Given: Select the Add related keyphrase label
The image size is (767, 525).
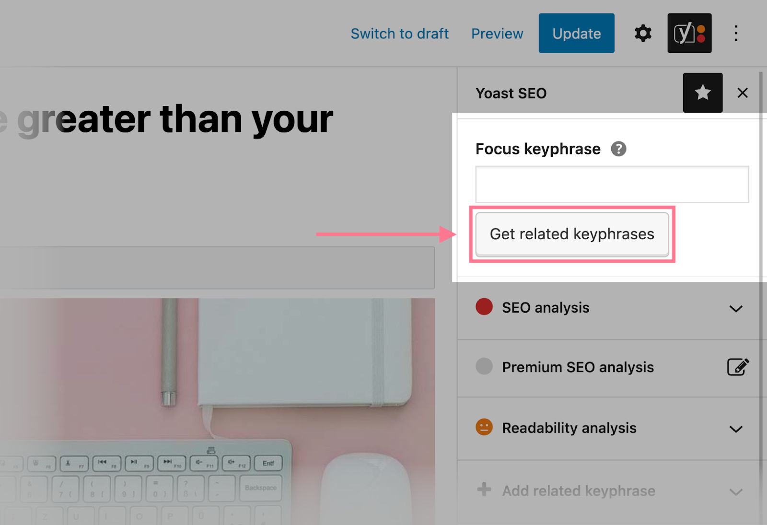Looking at the screenshot, I should point(579,491).
